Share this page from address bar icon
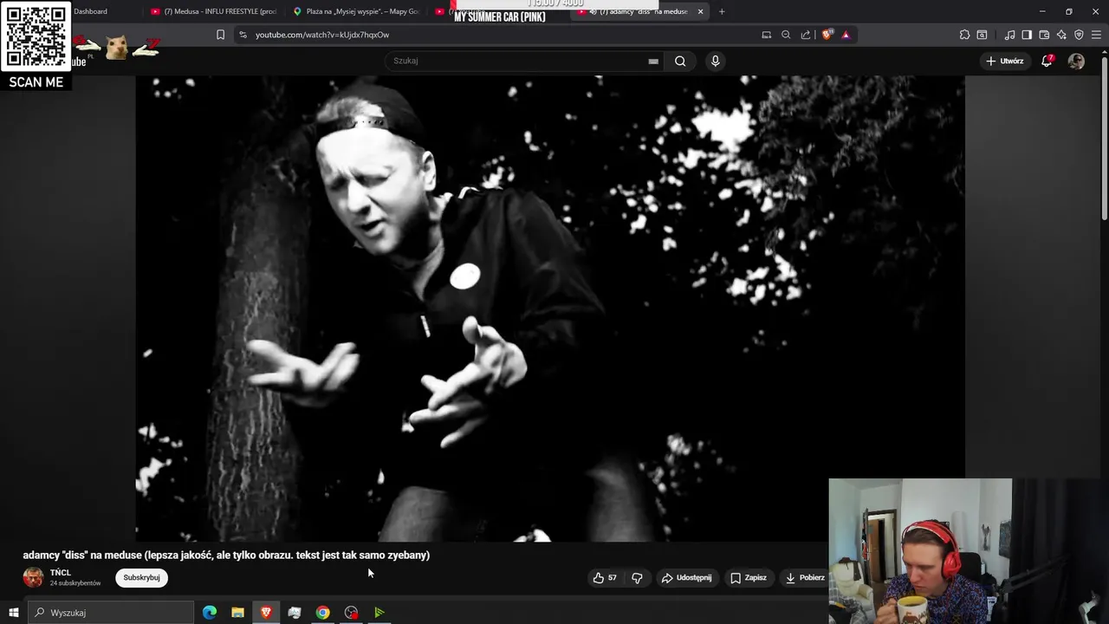The height and width of the screenshot is (624, 1109). point(806,35)
